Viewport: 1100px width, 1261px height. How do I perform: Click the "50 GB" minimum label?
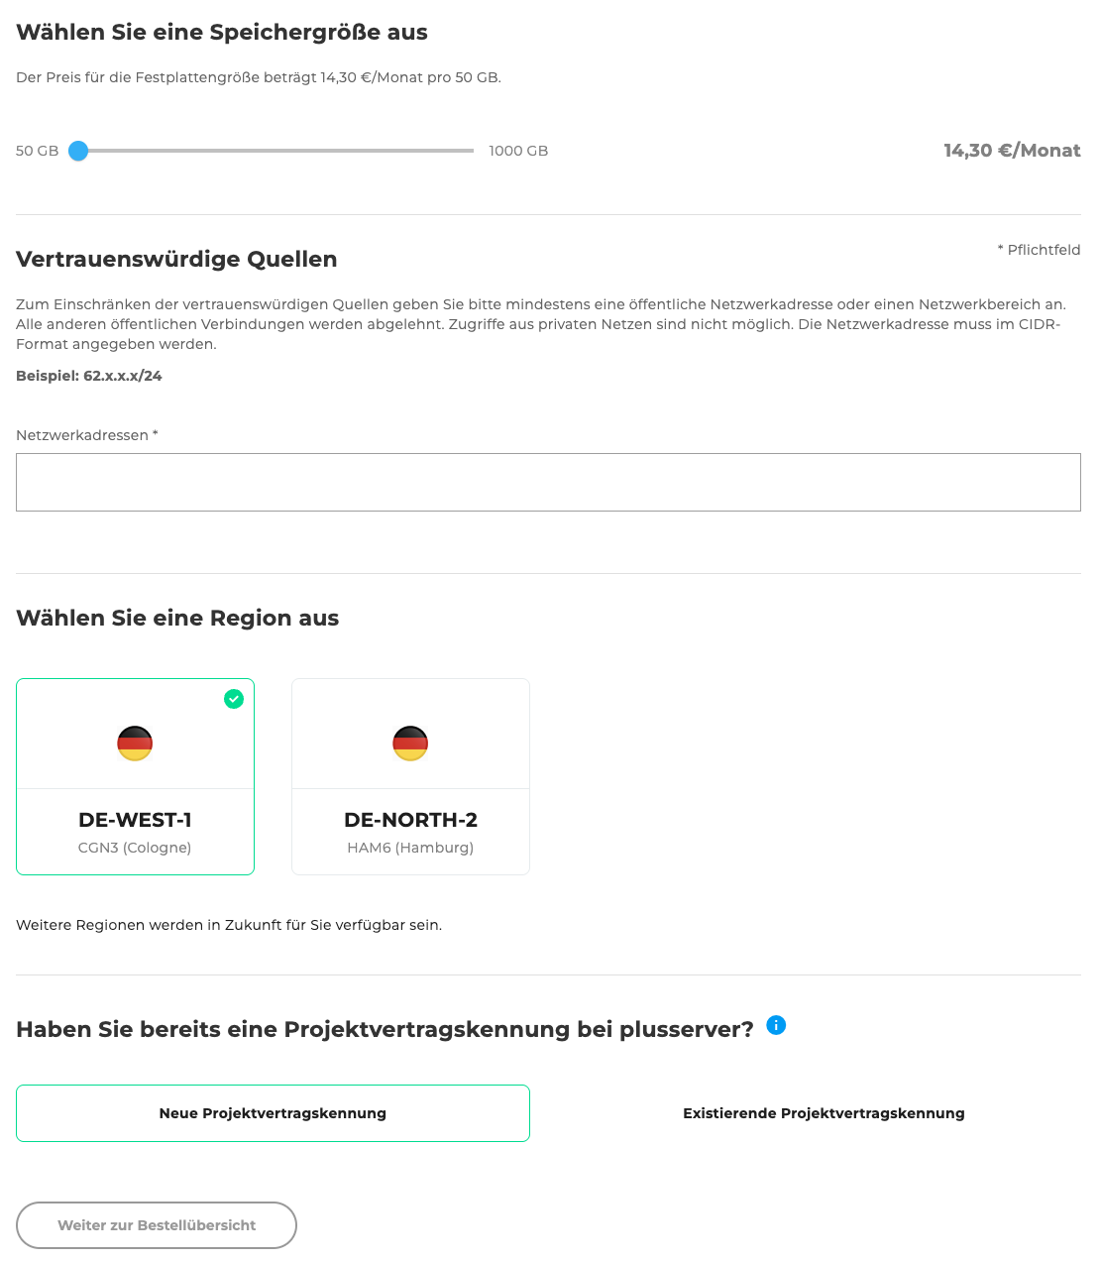click(38, 151)
